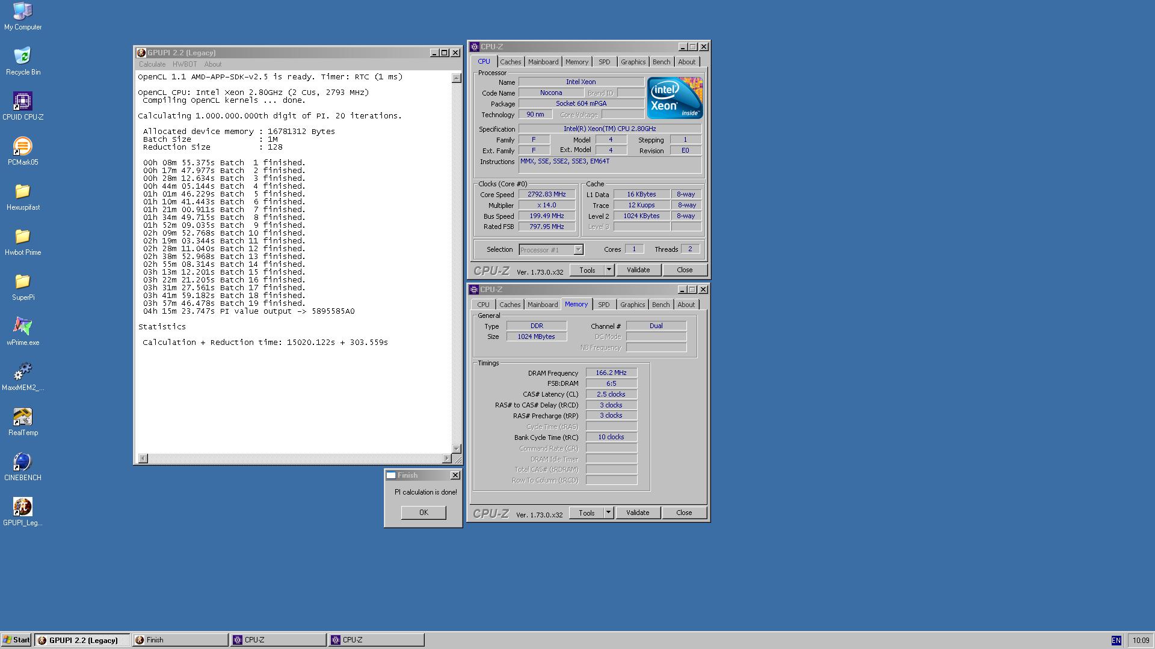
Task: Expand Tools dropdown arrow in top CPU-Z
Action: 609,270
